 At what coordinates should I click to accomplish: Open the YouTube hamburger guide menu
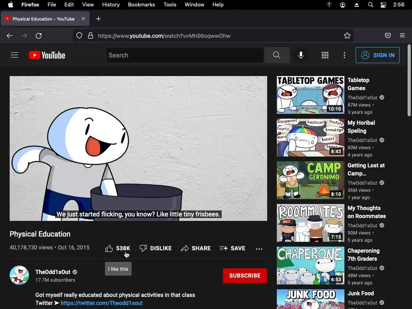pyautogui.click(x=14, y=55)
